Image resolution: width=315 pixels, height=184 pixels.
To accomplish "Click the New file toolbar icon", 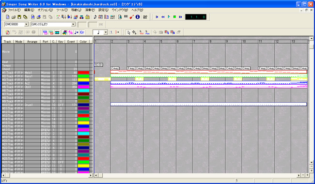I will [8, 17].
